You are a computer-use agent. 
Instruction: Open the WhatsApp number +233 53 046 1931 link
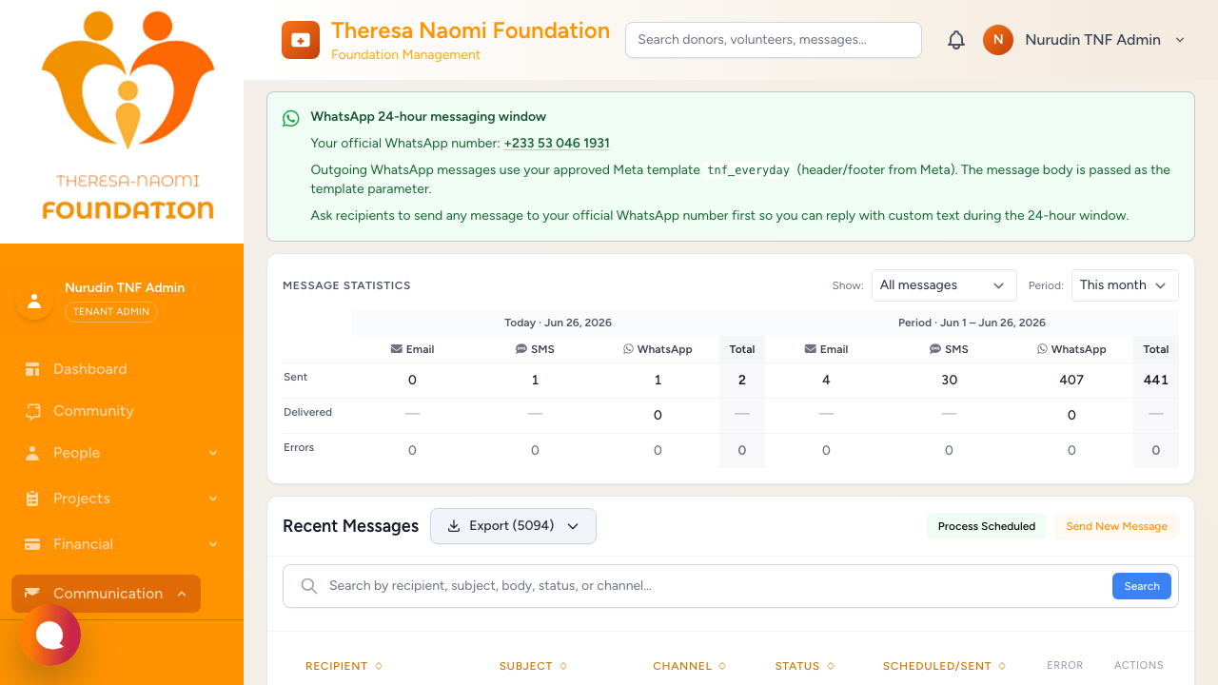click(557, 144)
